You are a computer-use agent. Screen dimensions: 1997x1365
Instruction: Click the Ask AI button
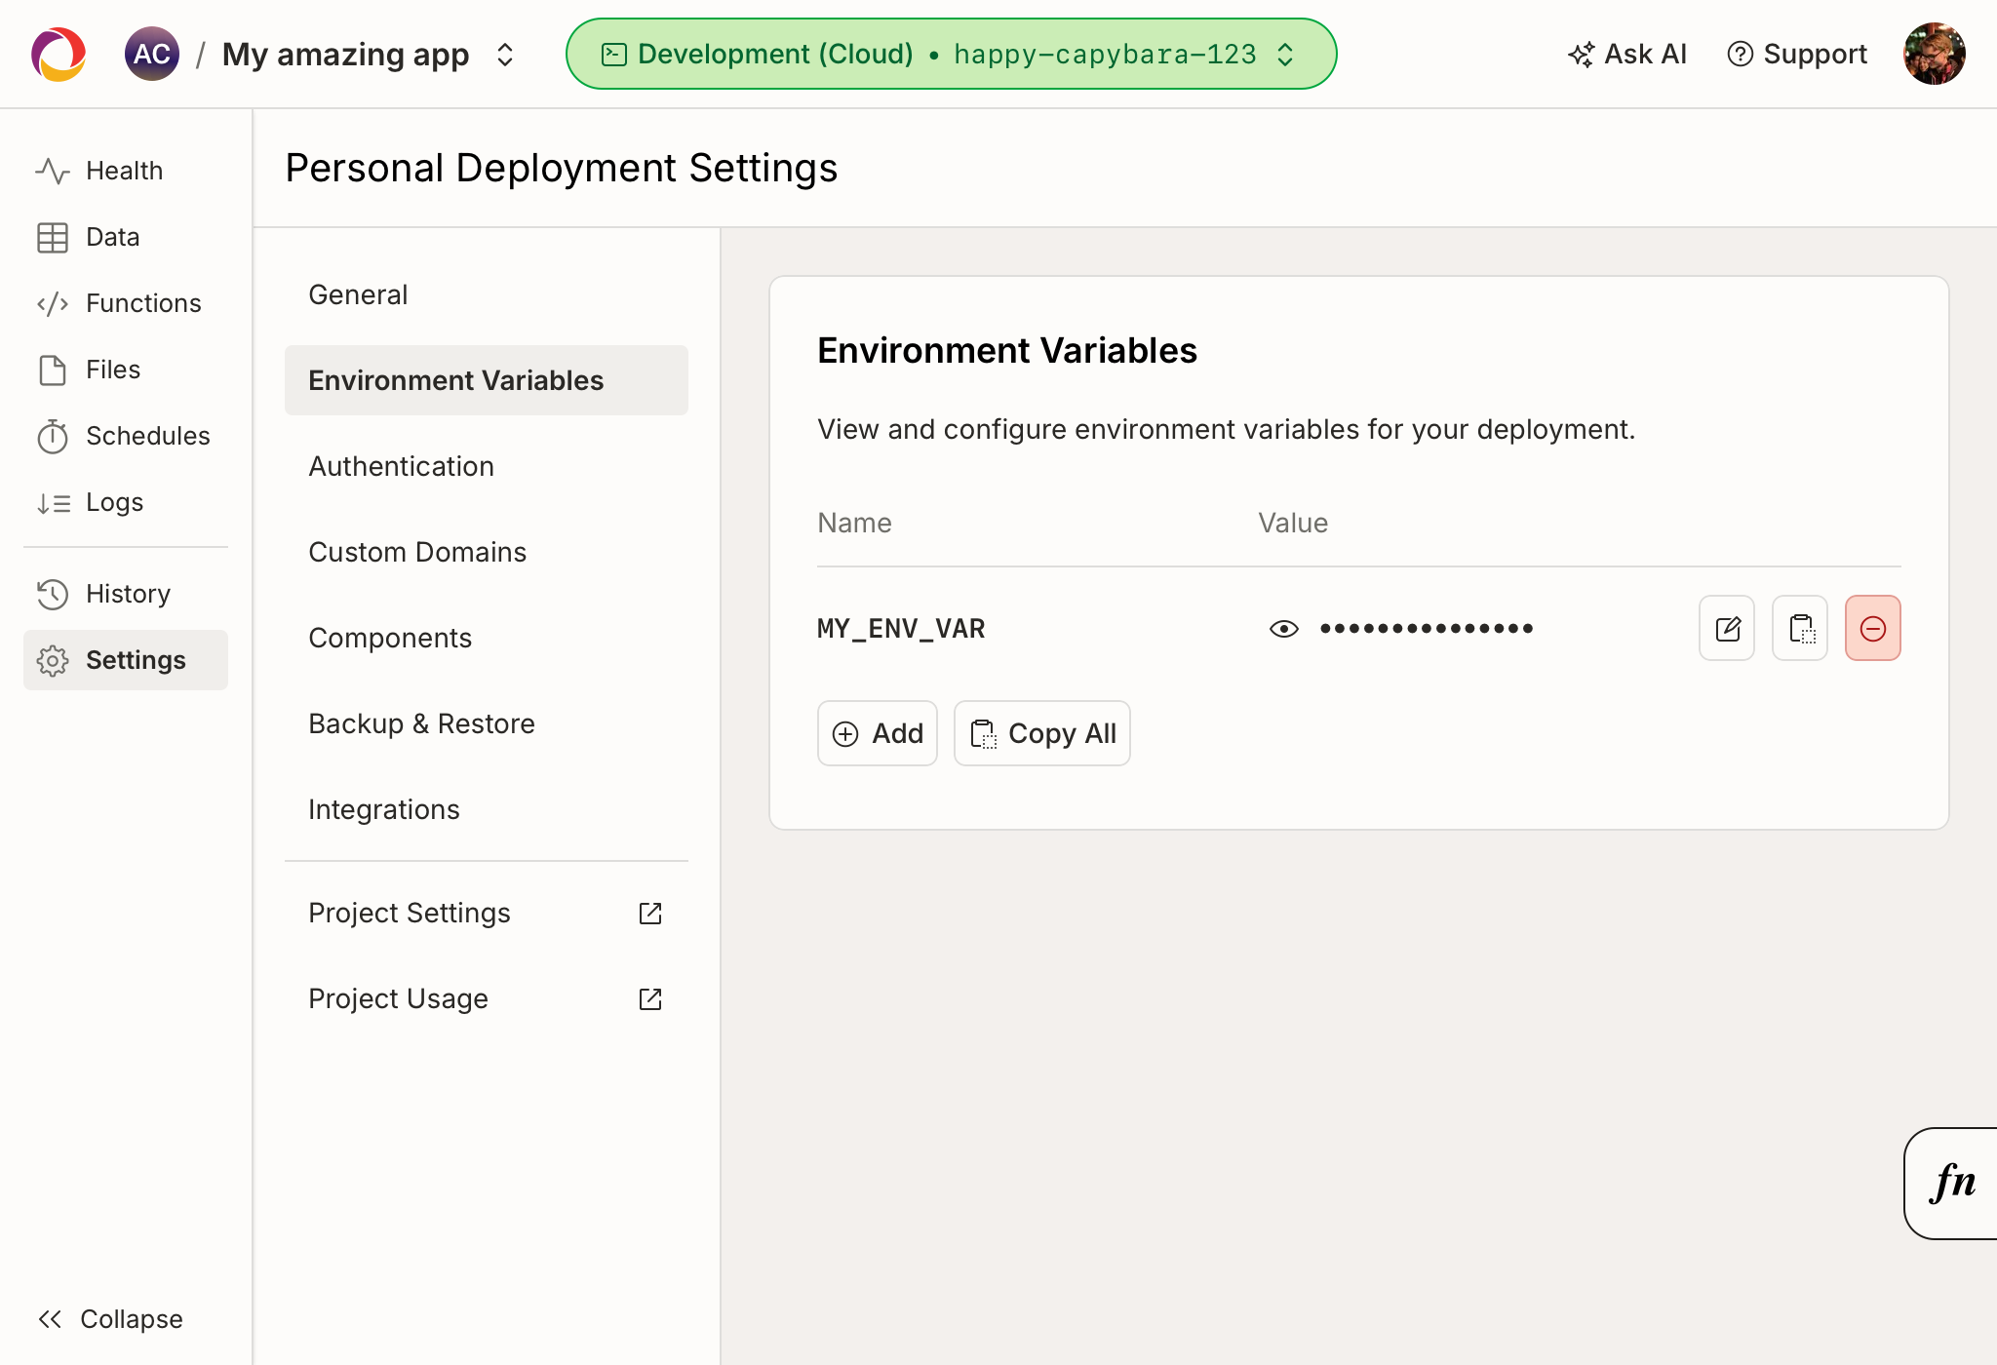pyautogui.click(x=1627, y=54)
